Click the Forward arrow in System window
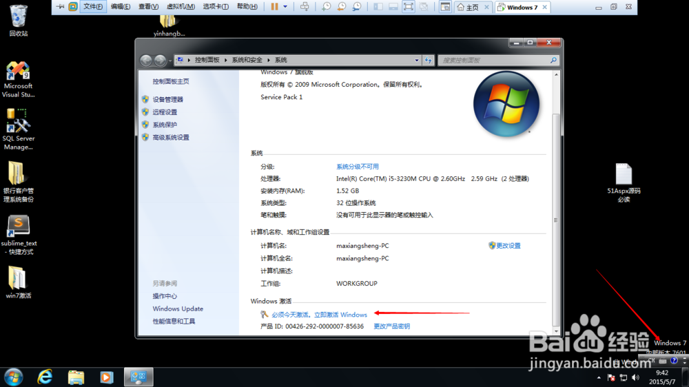Image resolution: width=689 pixels, height=387 pixels. tap(160, 60)
